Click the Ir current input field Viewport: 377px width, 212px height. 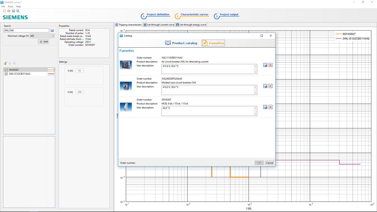(79, 70)
